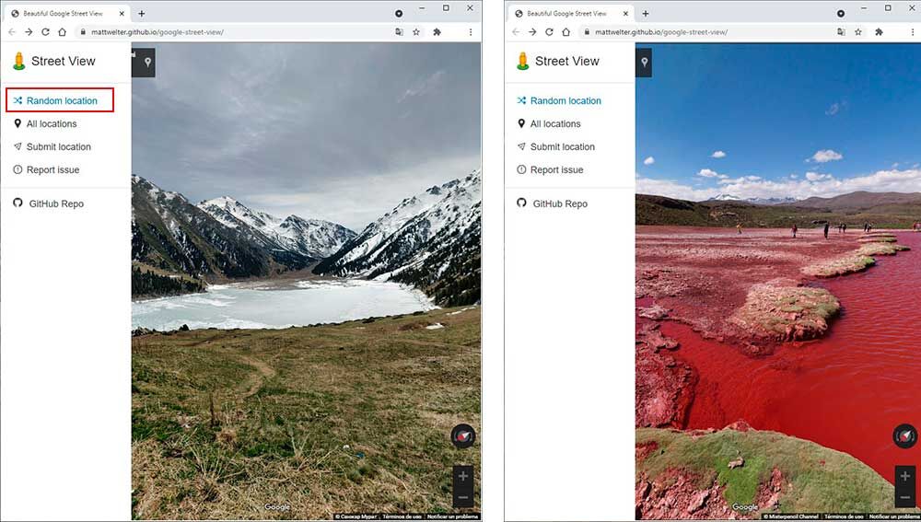Open the Chrome three-dot menu in the left browser
The image size is (921, 522).
[x=471, y=31]
